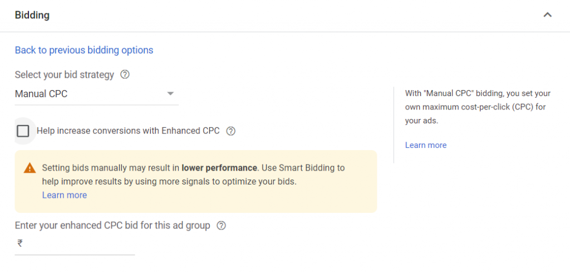Click the Select your bid strategy label
The width and height of the screenshot is (570, 274).
pos(65,74)
